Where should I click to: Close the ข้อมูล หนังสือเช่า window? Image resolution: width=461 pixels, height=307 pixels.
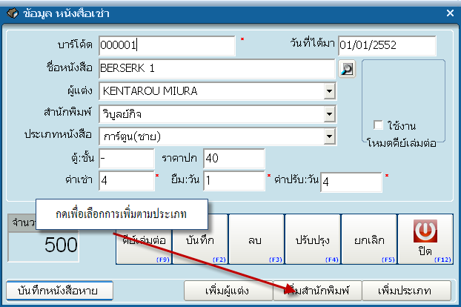(450, 13)
